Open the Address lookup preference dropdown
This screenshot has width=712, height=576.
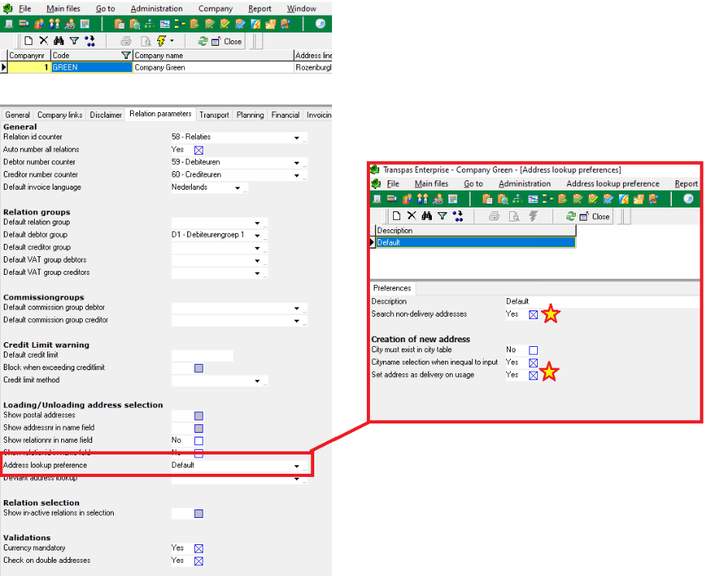pyautogui.click(x=296, y=466)
